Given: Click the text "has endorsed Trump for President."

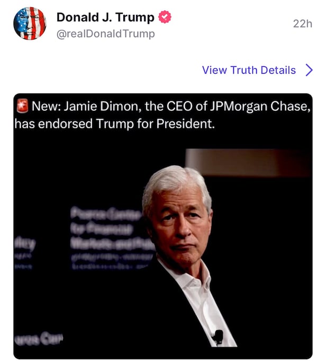Looking at the screenshot, I should (x=114, y=125).
